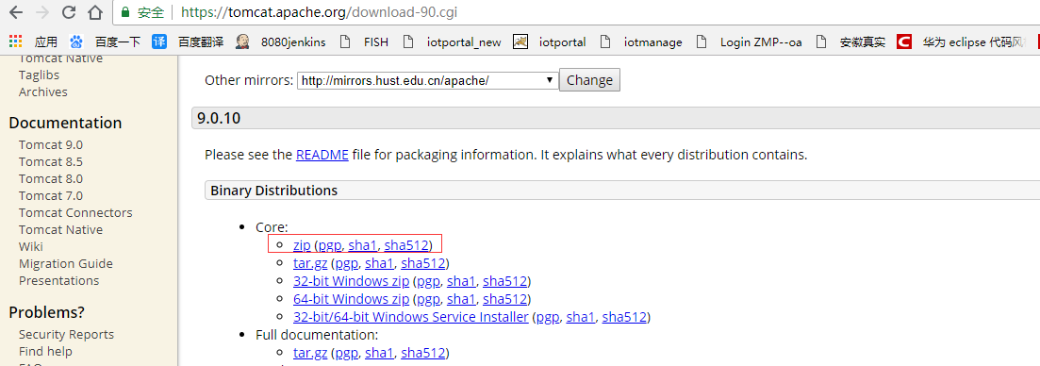Open sha512 link for 32-bit Windows zip
1040x366 pixels.
[x=504, y=281]
